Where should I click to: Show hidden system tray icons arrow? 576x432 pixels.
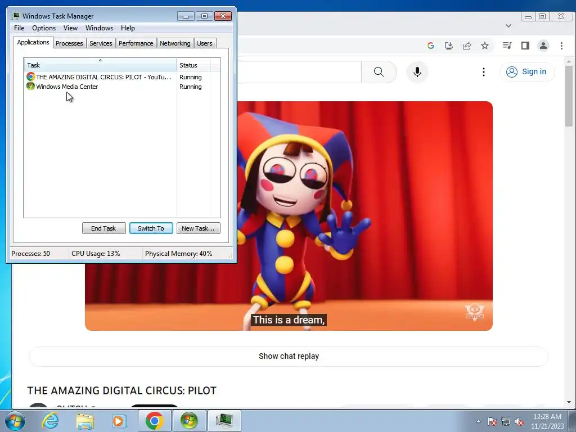point(478,421)
